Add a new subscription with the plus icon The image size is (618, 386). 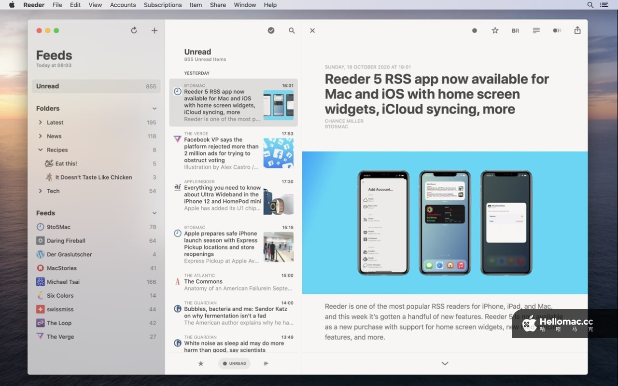coord(154,30)
